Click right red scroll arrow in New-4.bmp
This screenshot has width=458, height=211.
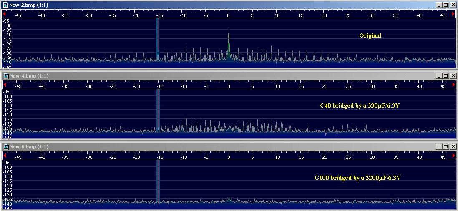click(x=453, y=85)
